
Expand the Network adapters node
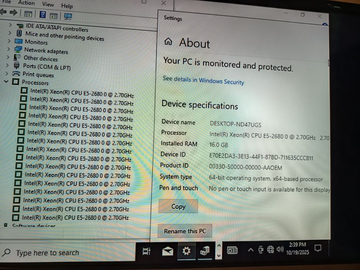(x=8, y=49)
